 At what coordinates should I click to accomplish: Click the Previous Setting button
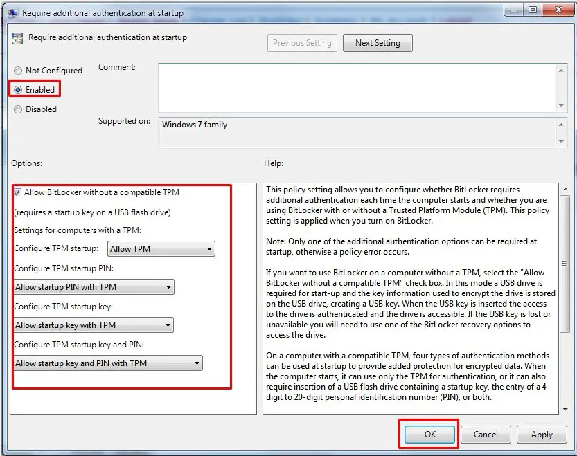click(302, 43)
